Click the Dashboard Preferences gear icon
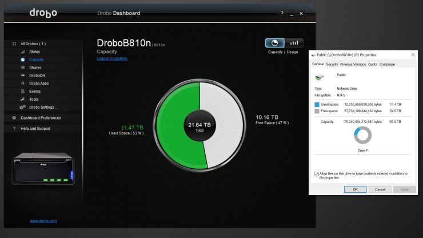 pyautogui.click(x=14, y=118)
